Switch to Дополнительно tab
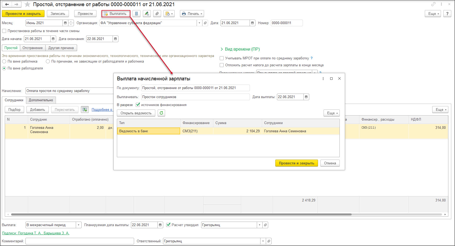The width and height of the screenshot is (455, 246). click(x=41, y=100)
